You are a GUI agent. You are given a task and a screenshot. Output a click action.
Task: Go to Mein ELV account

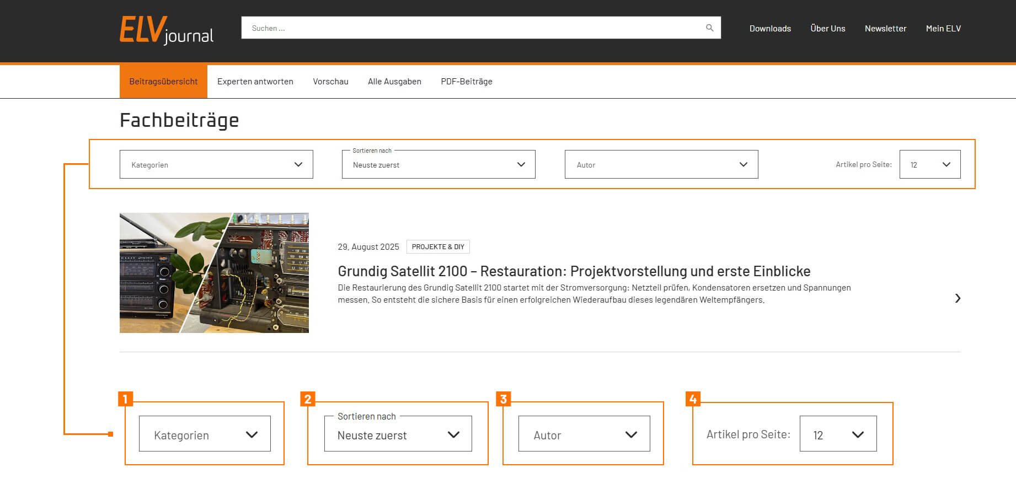[943, 29]
